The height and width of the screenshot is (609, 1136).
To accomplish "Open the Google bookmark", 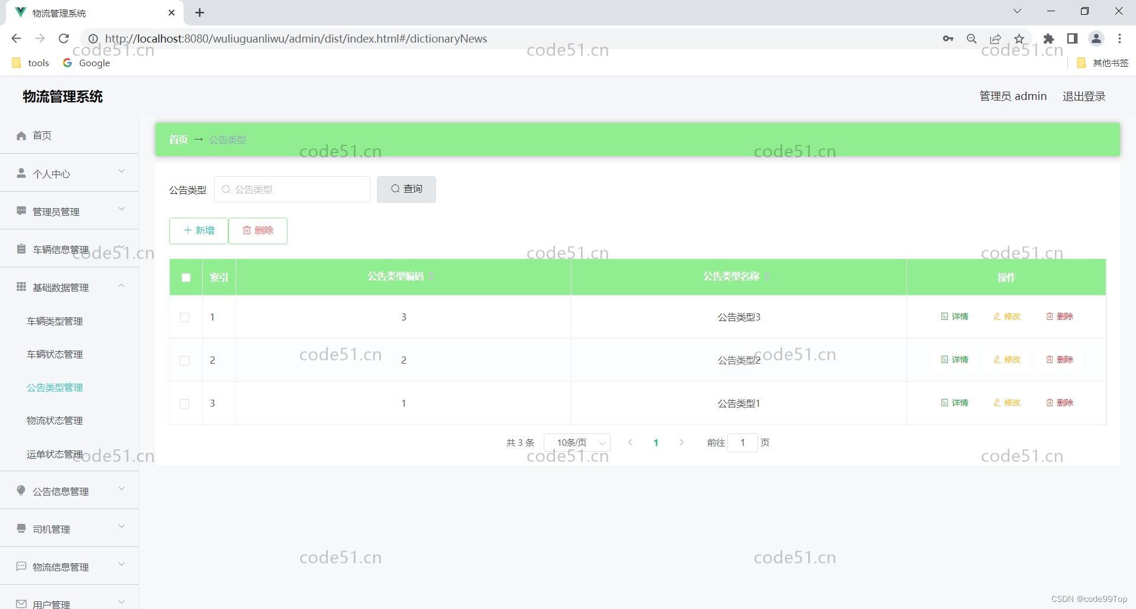I will pos(86,63).
